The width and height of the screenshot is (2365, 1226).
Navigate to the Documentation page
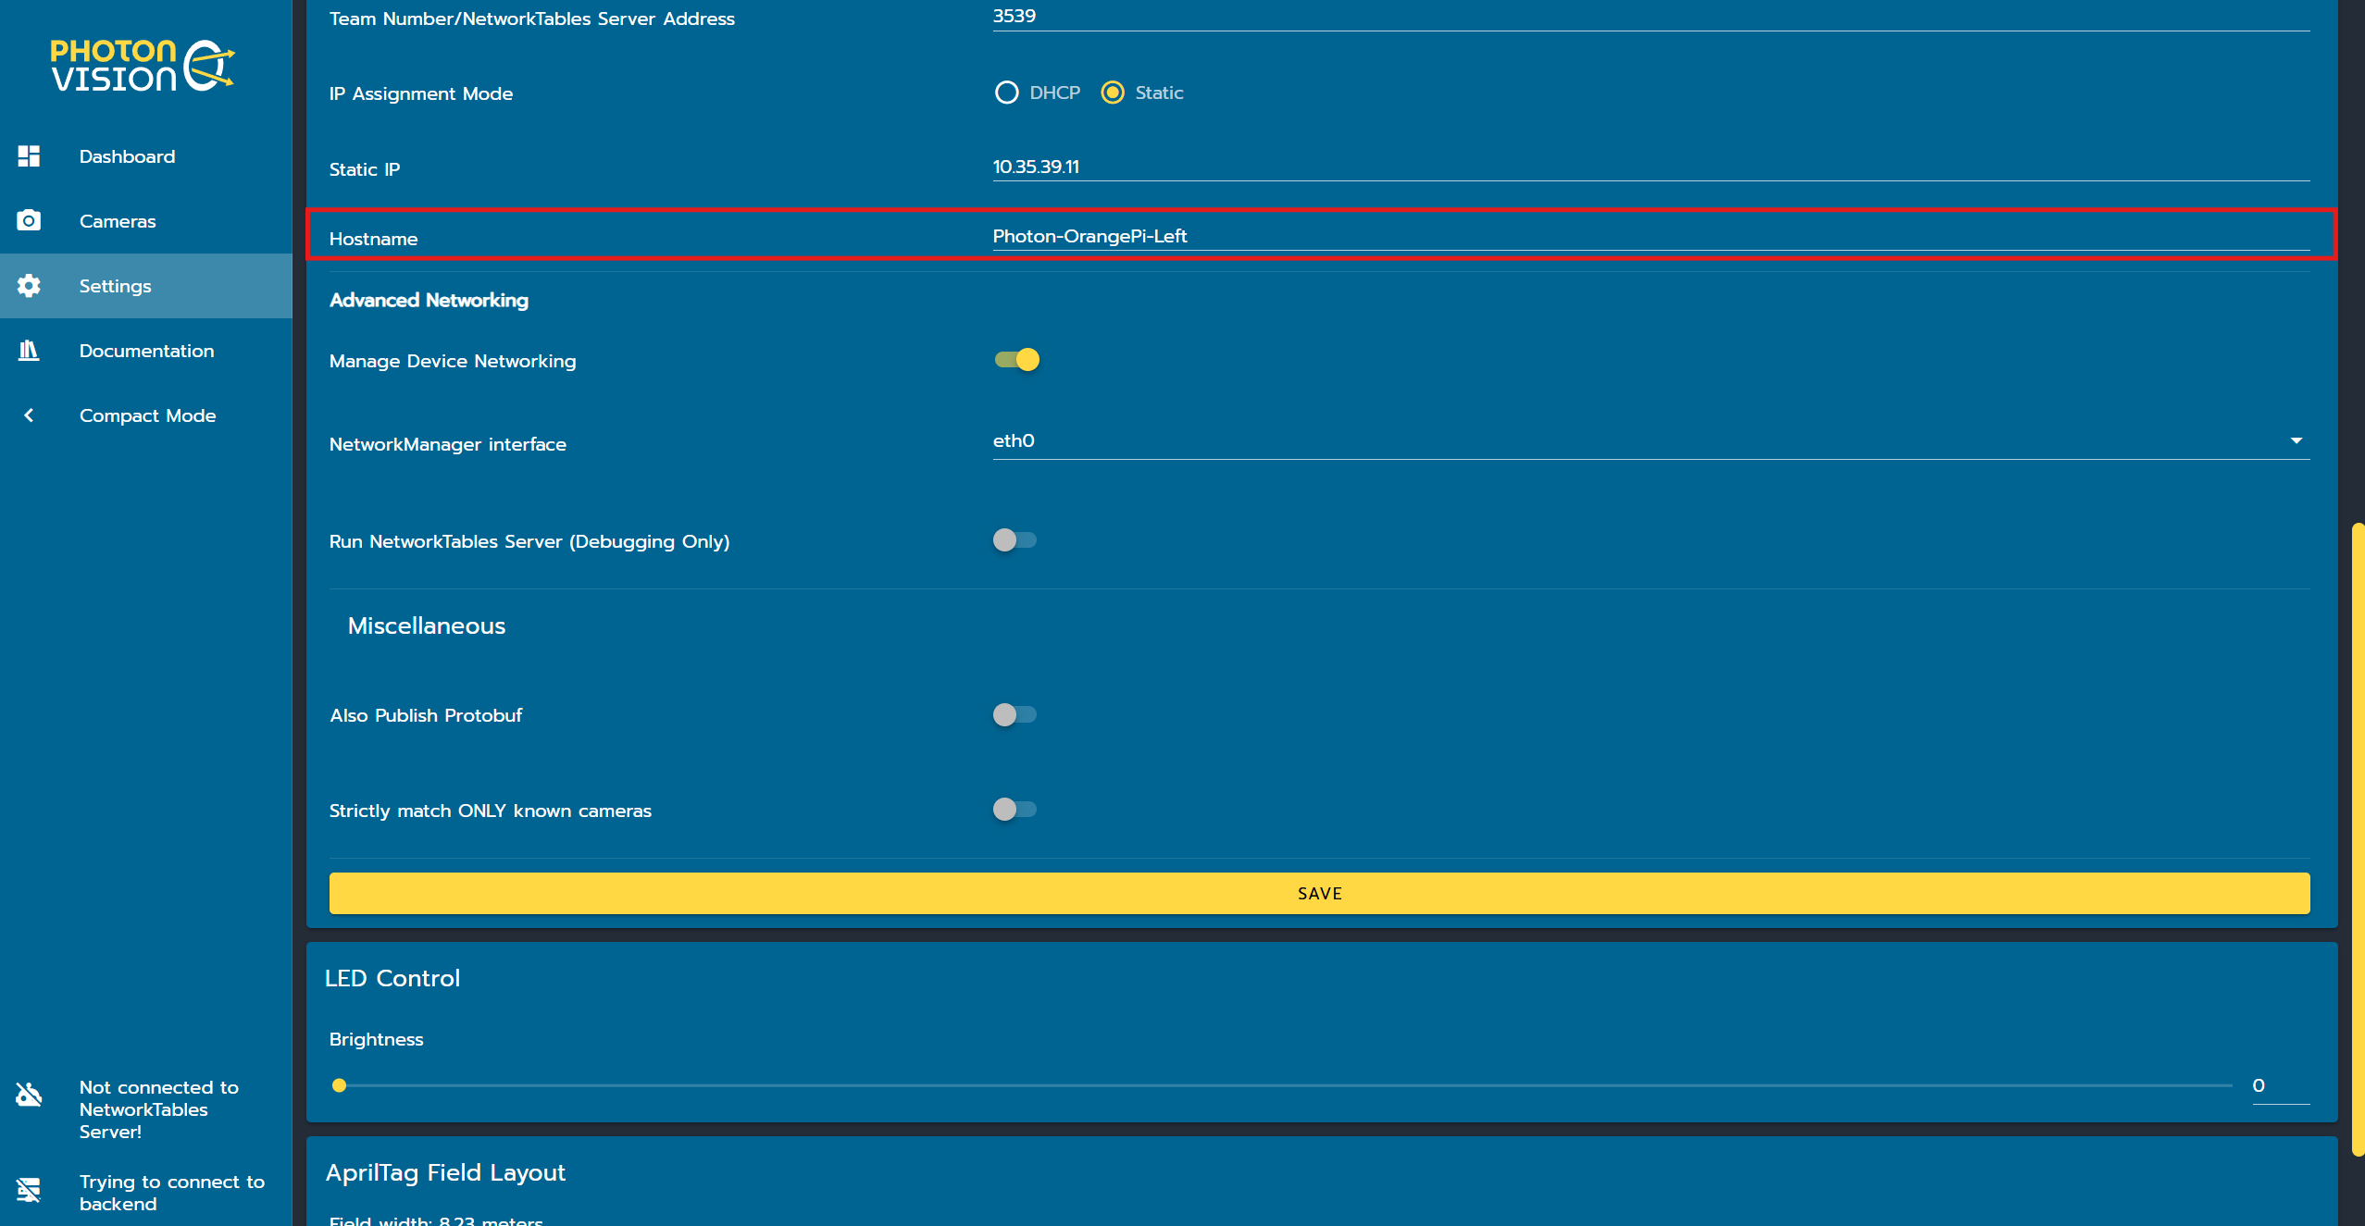coord(146,351)
